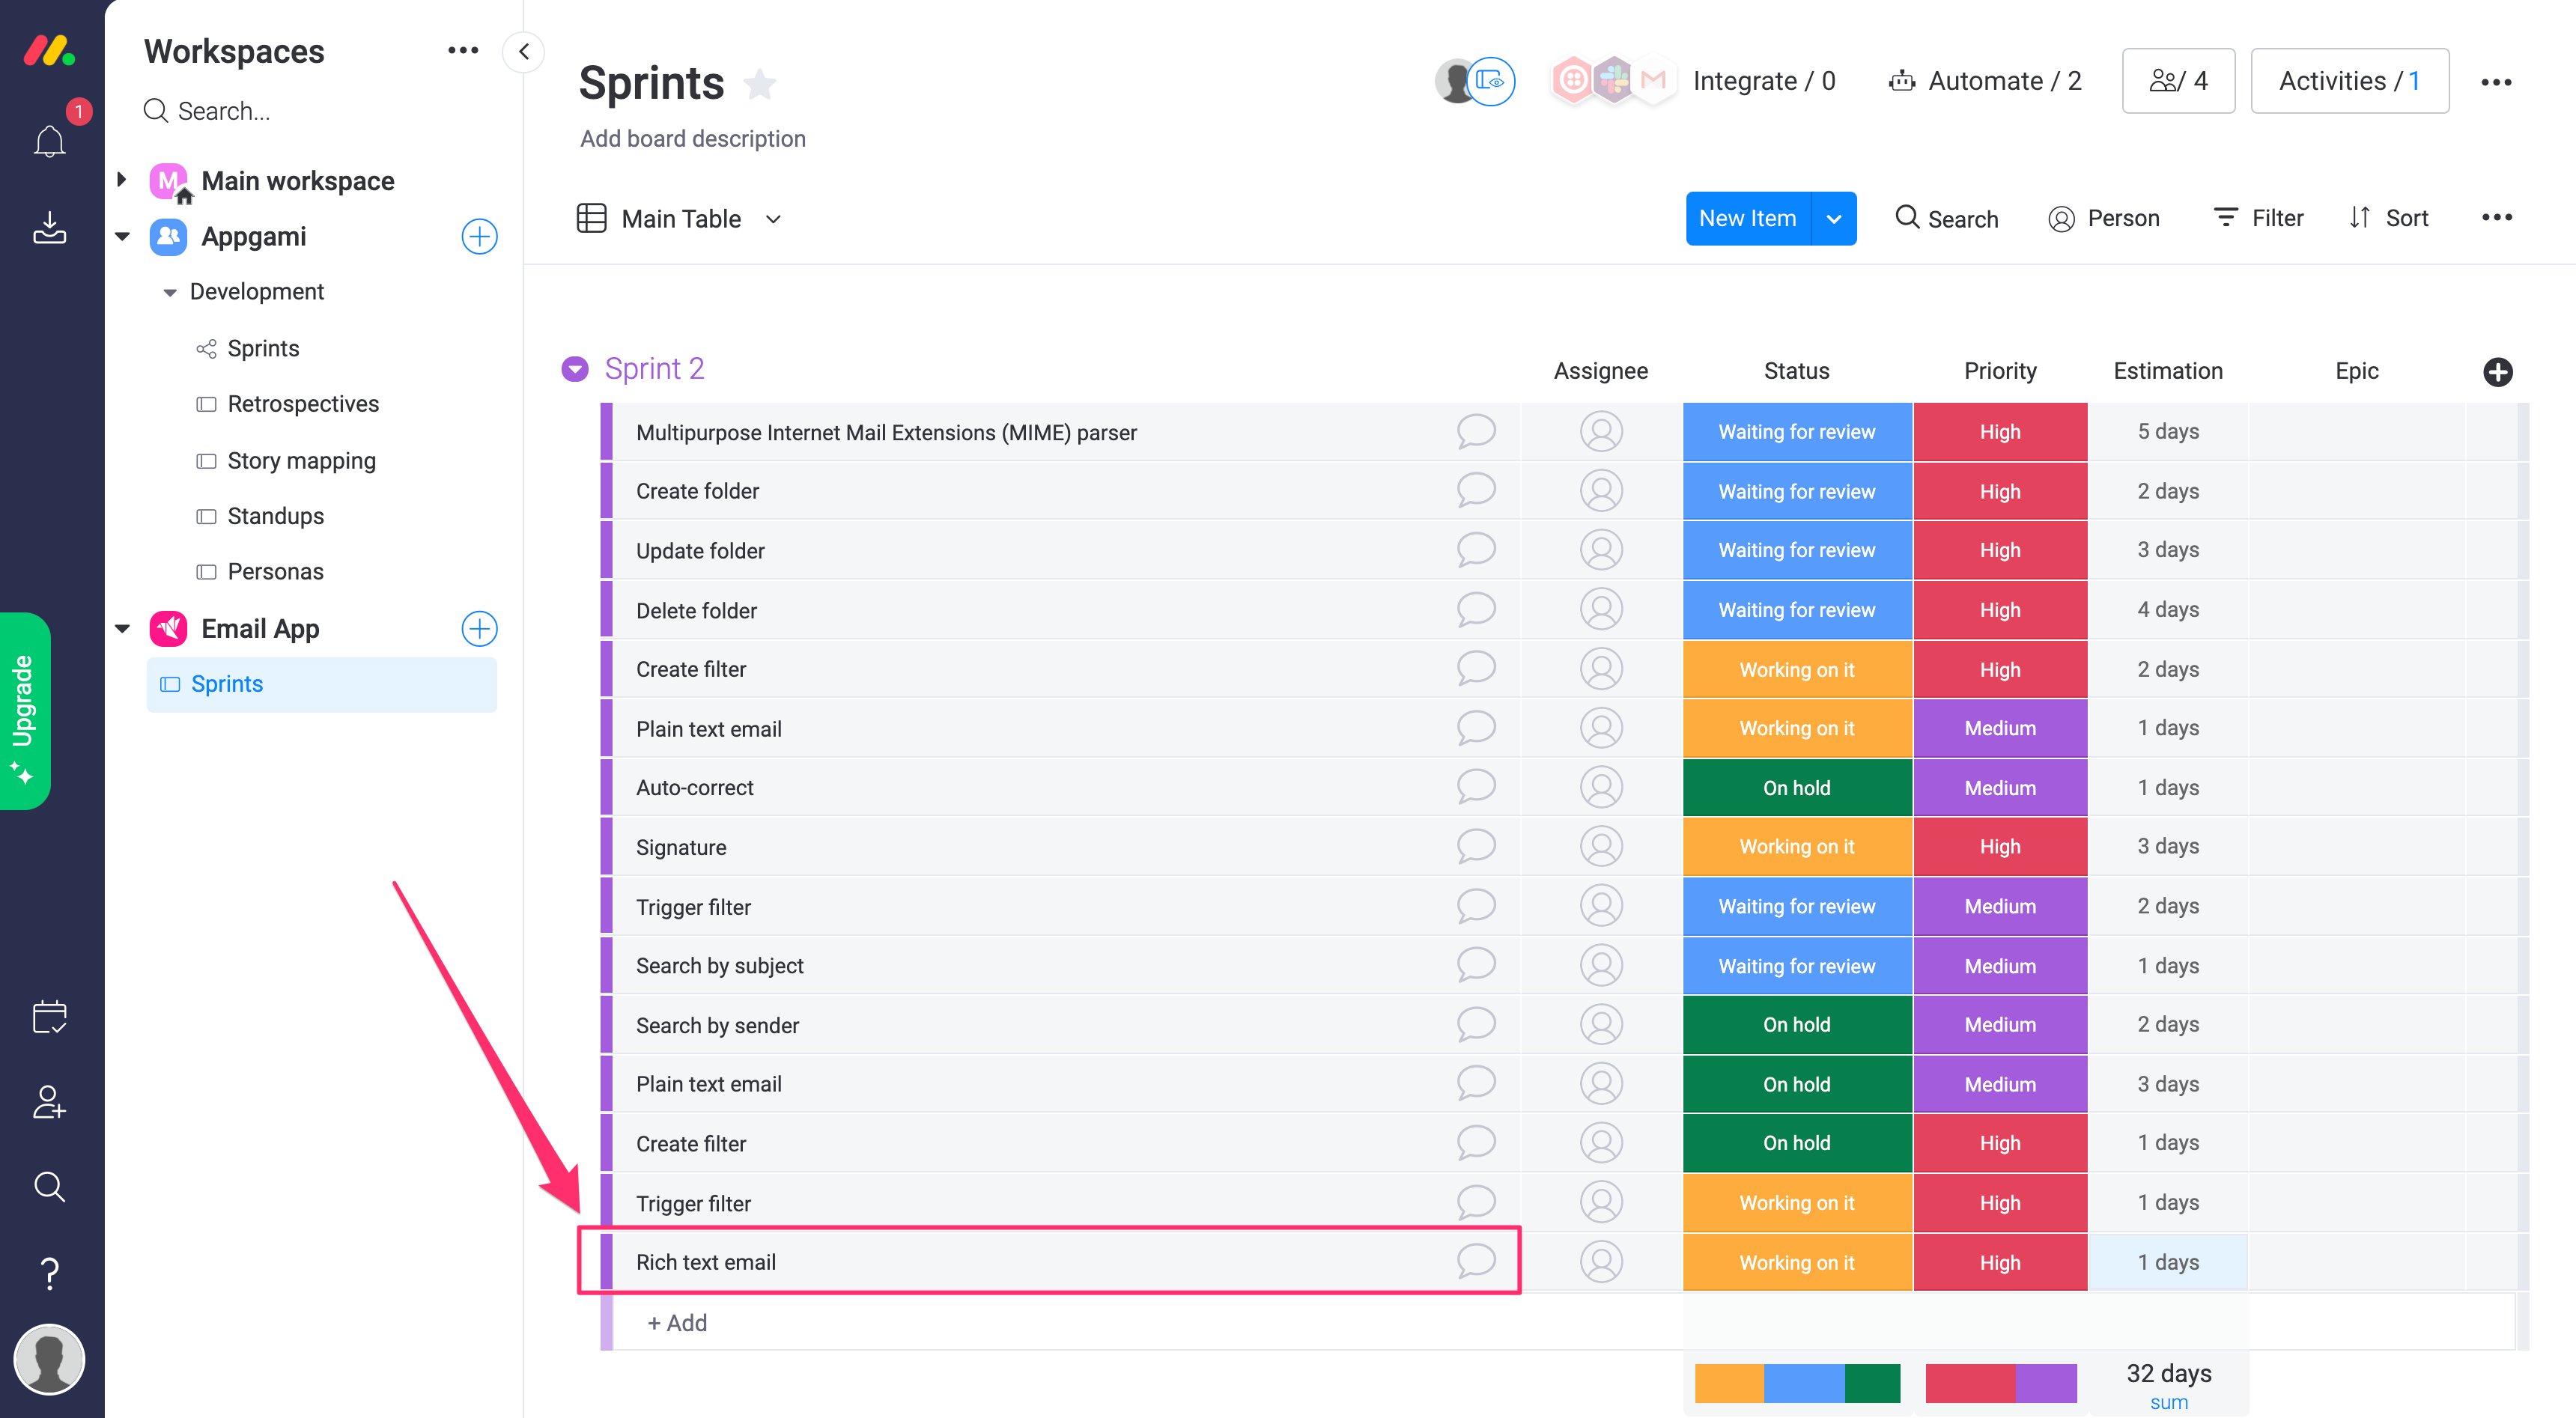This screenshot has width=2576, height=1418.
Task: Expand the Main workspace tree
Action: [122, 180]
